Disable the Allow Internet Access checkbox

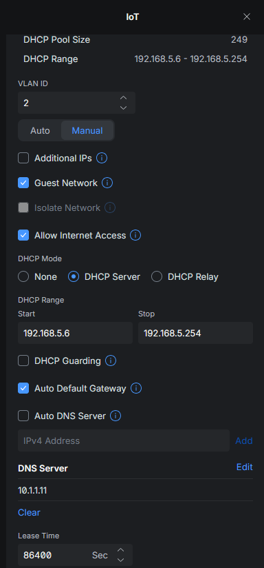(23, 236)
